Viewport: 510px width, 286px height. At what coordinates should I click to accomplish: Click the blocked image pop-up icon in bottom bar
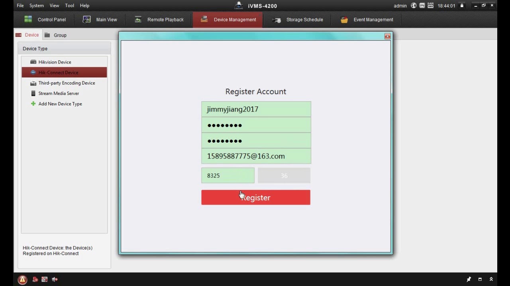coord(44,279)
